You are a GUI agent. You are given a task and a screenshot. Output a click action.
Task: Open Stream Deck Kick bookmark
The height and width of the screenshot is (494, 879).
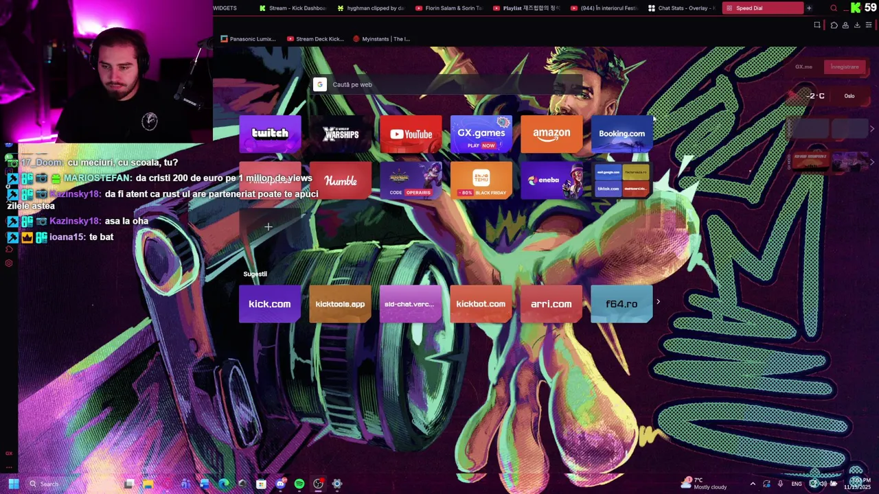[316, 39]
